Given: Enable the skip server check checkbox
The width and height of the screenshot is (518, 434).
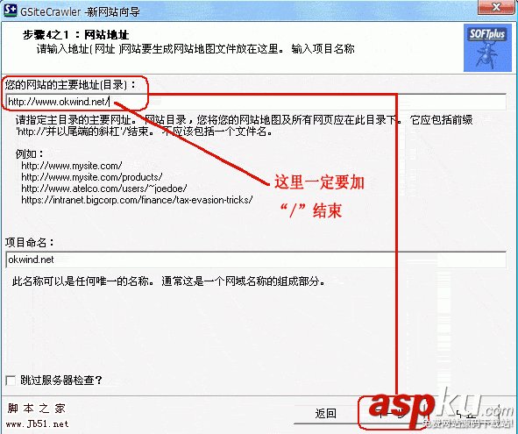Looking at the screenshot, I should tap(11, 381).
